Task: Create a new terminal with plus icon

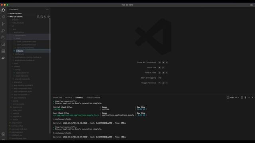Action: point(236,98)
